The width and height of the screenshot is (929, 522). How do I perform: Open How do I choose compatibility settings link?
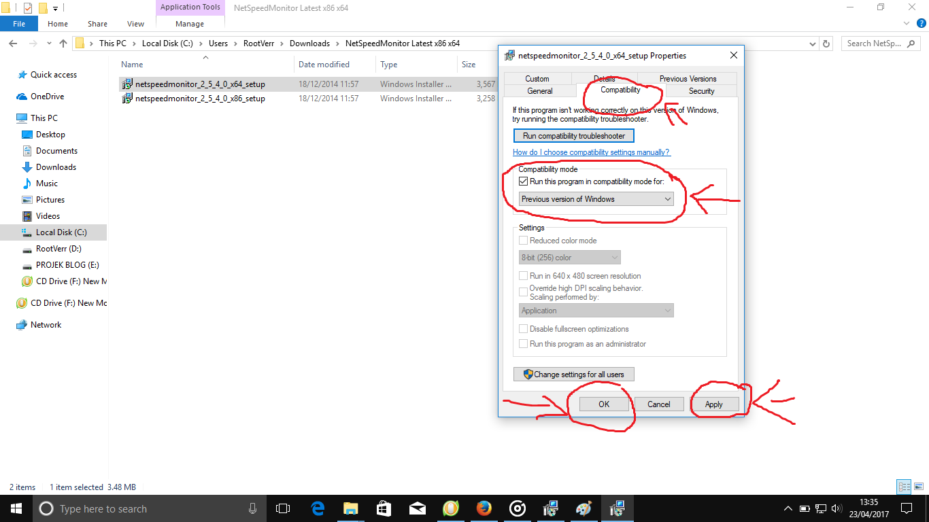pyautogui.click(x=592, y=152)
